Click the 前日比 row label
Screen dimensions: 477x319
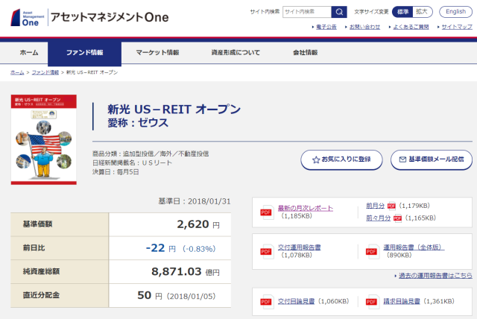(x=34, y=248)
